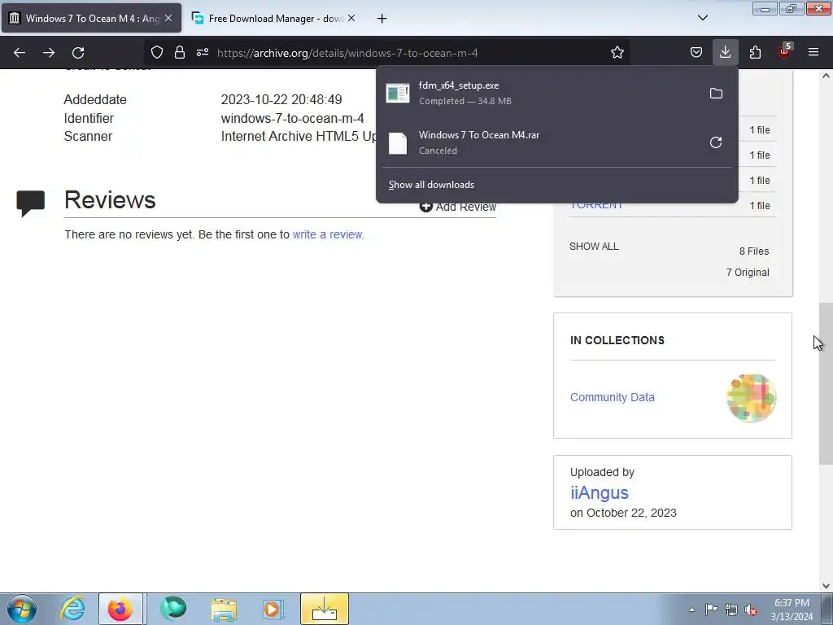This screenshot has width=833, height=625.
Task: Launch Windows Media Player from taskbar
Action: pyautogui.click(x=273, y=609)
